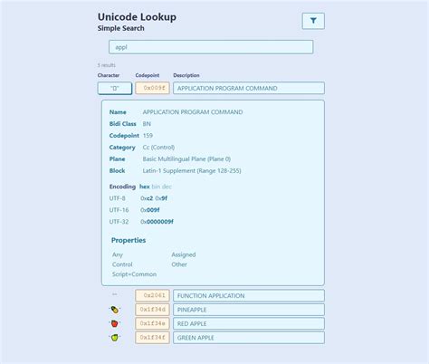This screenshot has width=429, height=364.
Task: Click the green apple emoji character
Action: point(115,338)
